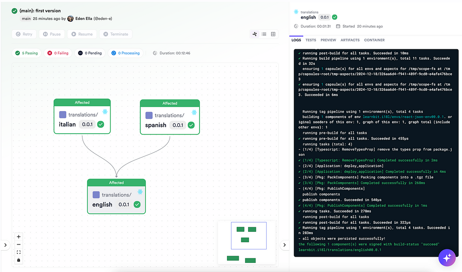
Task: Click the Started calendar icon
Action: click(338, 26)
